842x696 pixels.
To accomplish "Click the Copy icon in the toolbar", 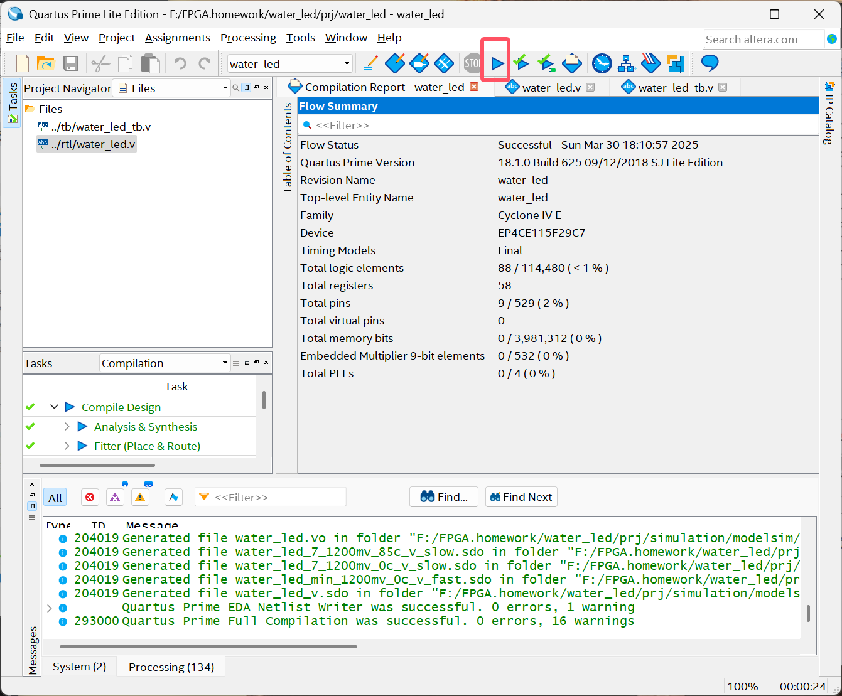I will point(126,63).
